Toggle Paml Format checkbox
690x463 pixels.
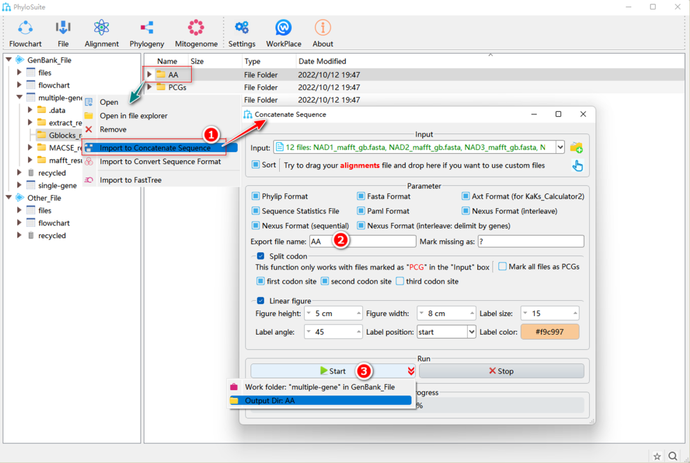pos(361,211)
